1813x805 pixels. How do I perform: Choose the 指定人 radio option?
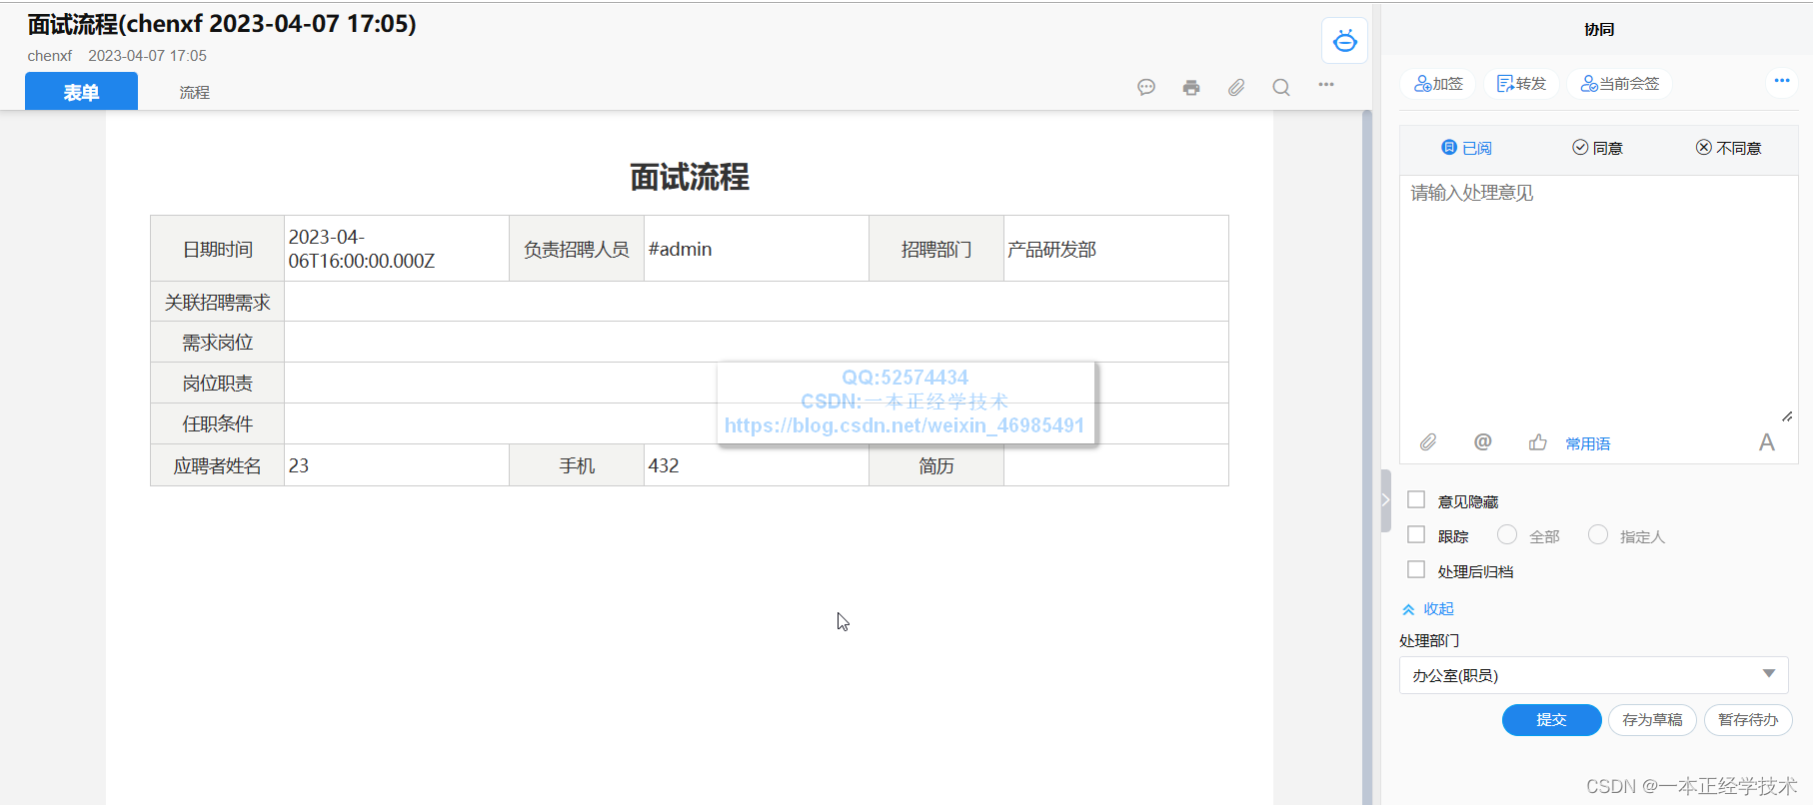[x=1598, y=534]
